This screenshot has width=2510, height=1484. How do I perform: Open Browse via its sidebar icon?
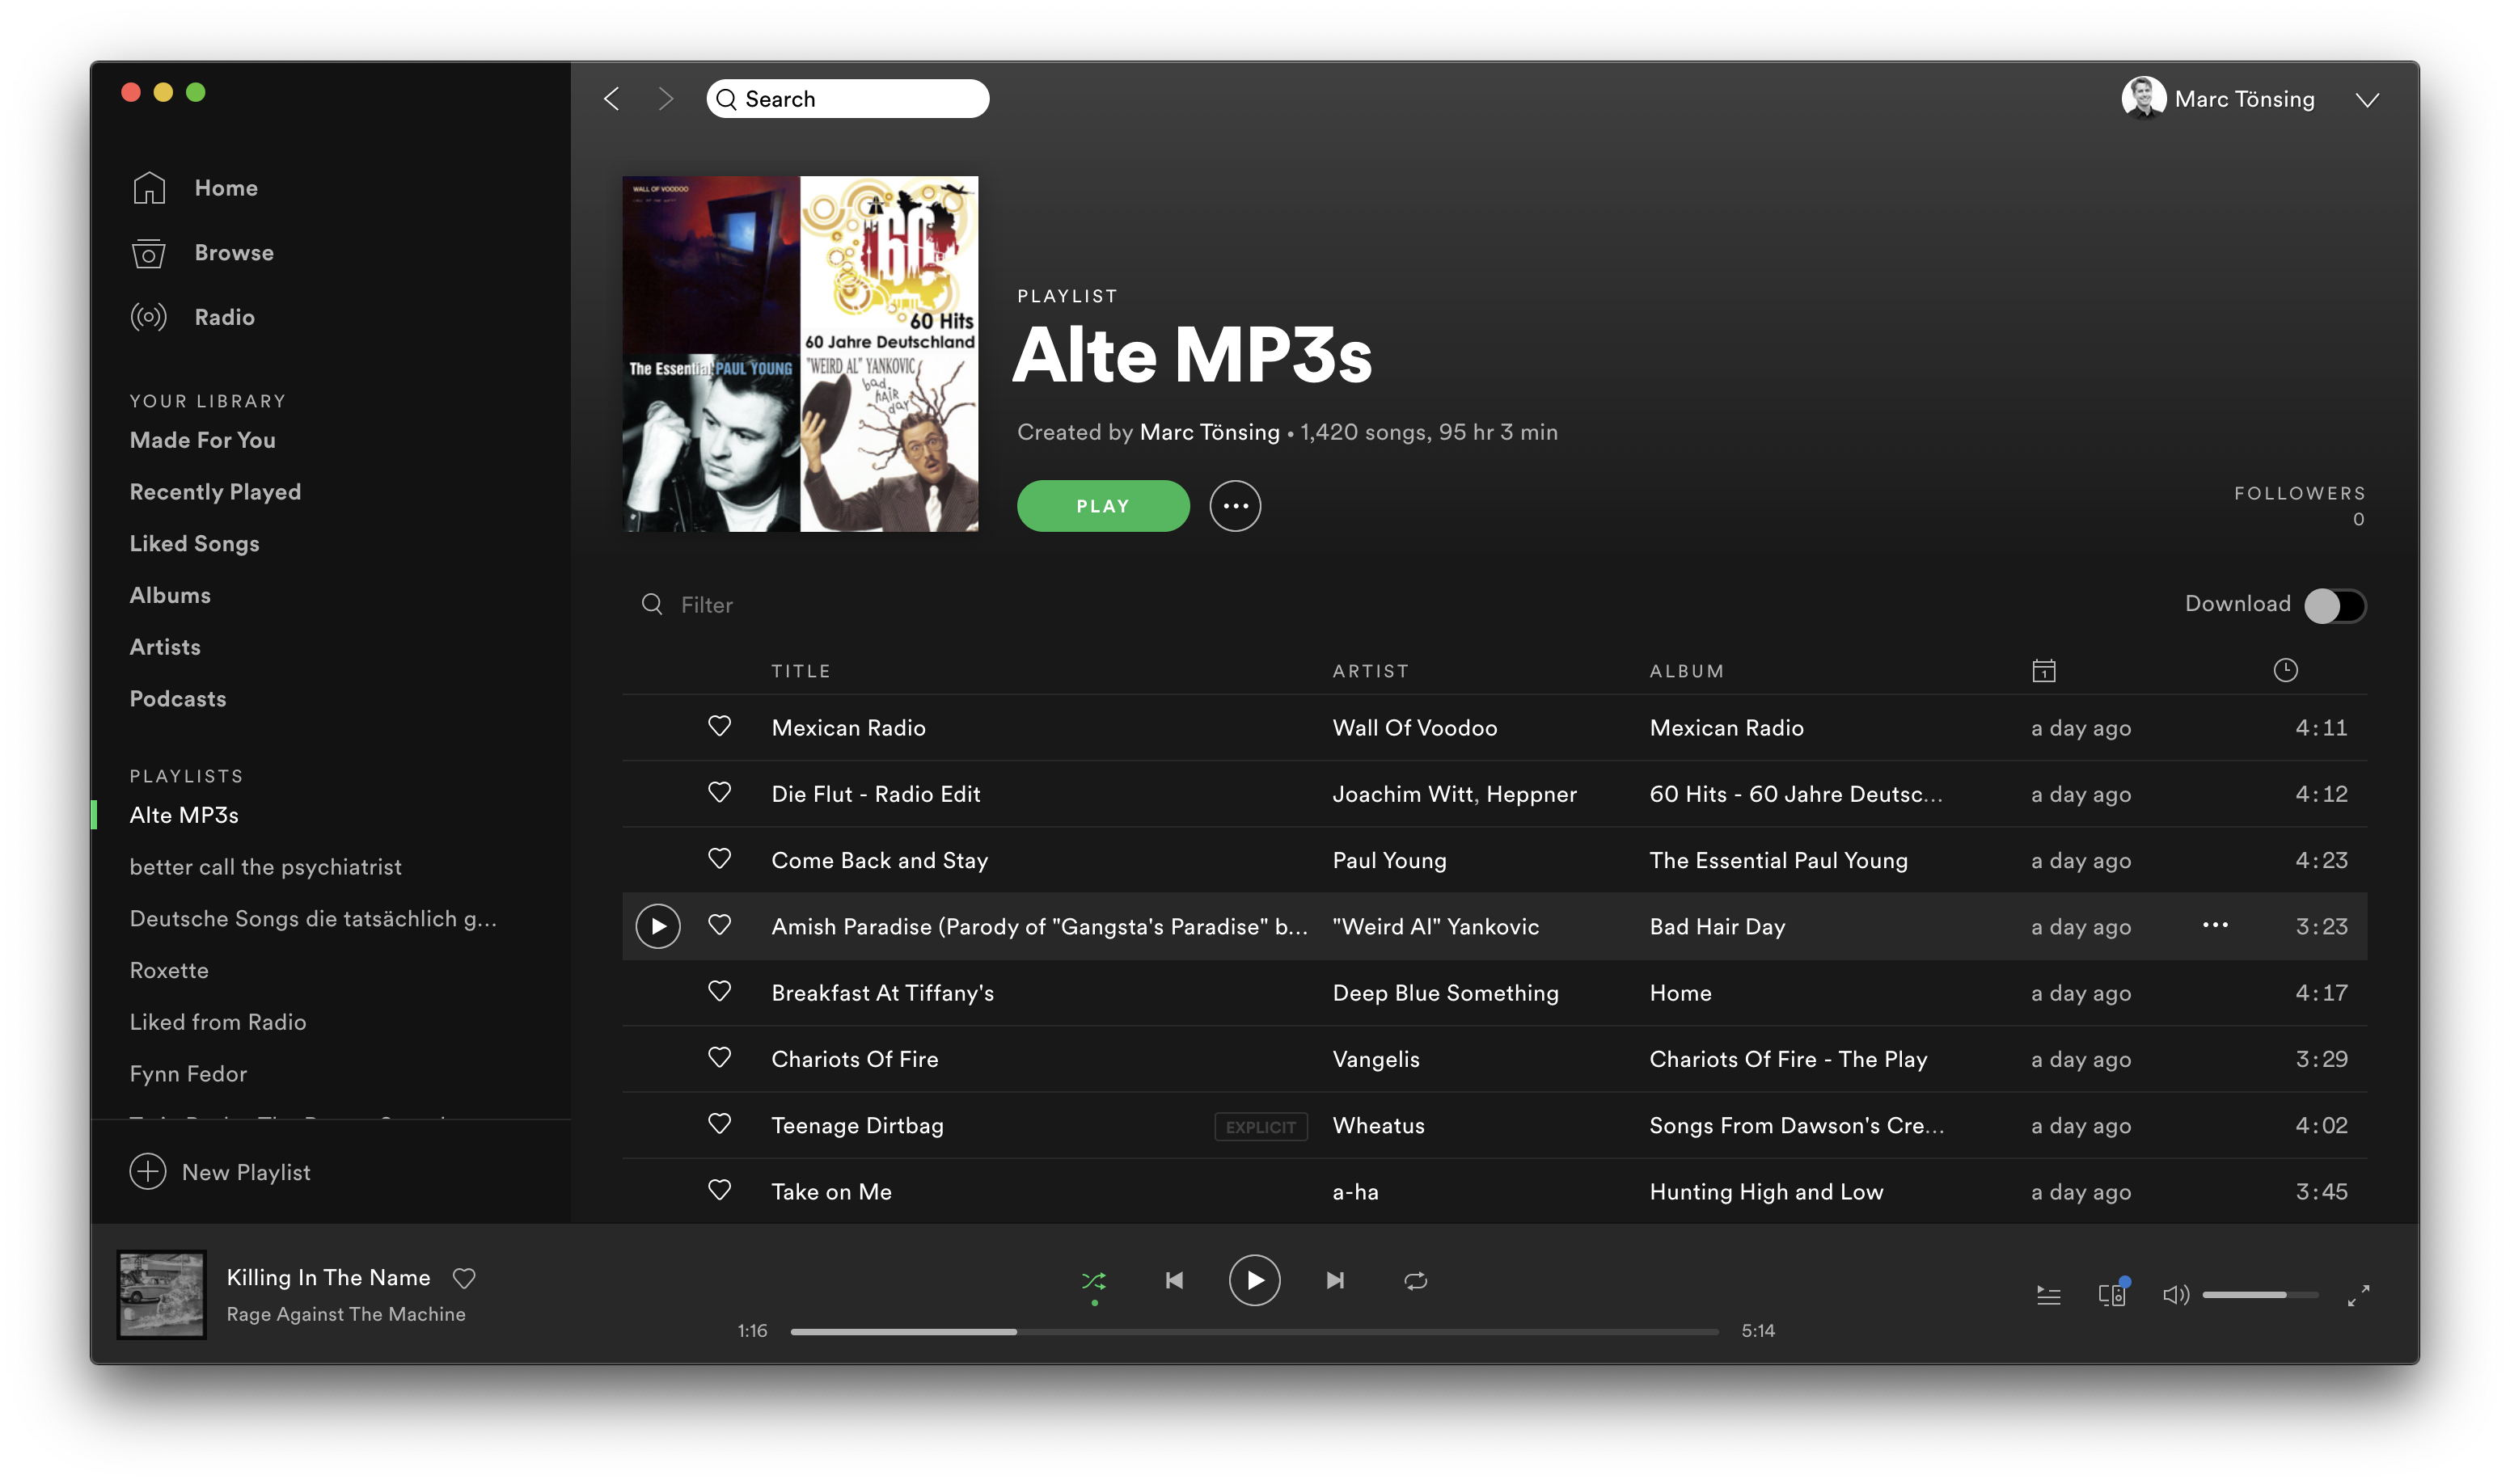(x=149, y=253)
